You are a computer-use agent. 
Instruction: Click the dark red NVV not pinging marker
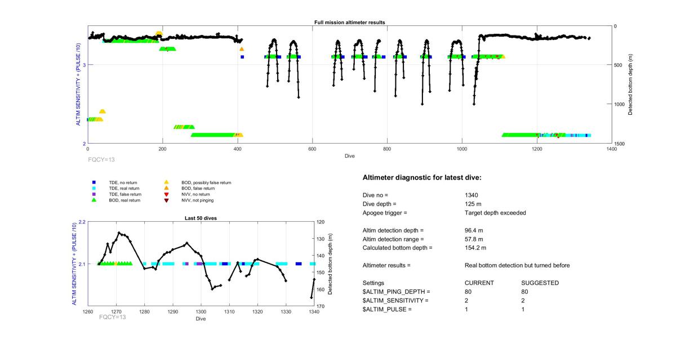pos(166,200)
